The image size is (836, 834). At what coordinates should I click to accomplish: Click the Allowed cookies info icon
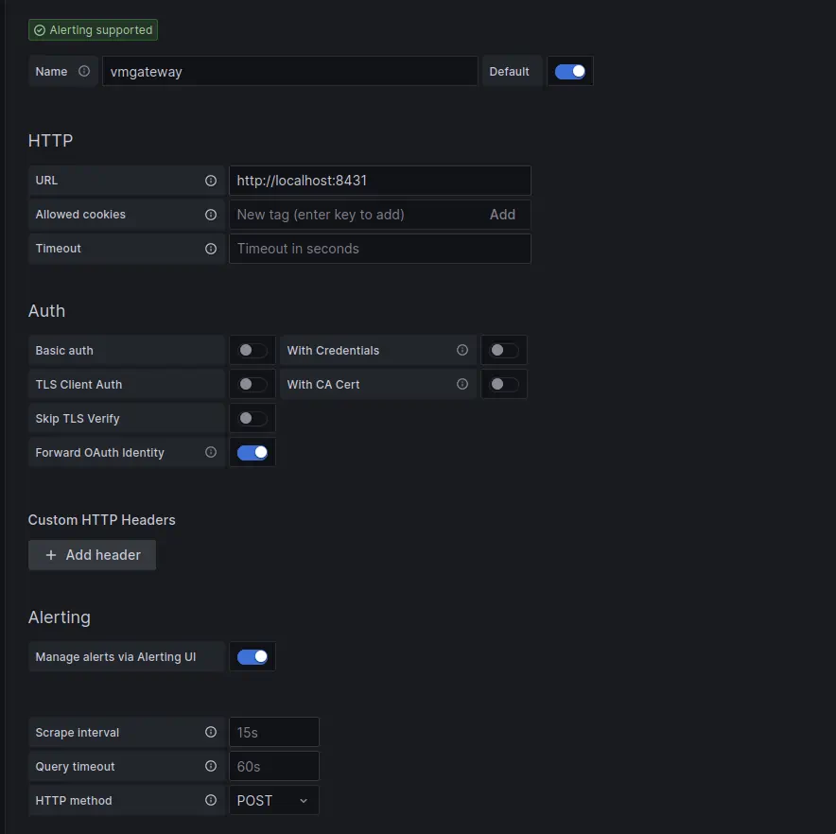211,215
